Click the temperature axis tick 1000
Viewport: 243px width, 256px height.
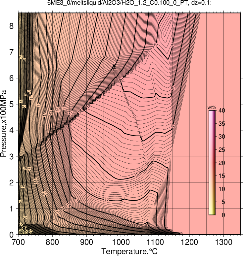coord(121,242)
